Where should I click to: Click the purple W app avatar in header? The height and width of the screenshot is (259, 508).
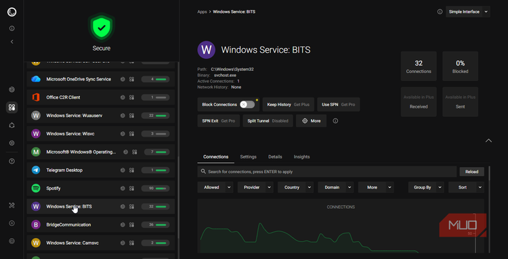pos(207,50)
